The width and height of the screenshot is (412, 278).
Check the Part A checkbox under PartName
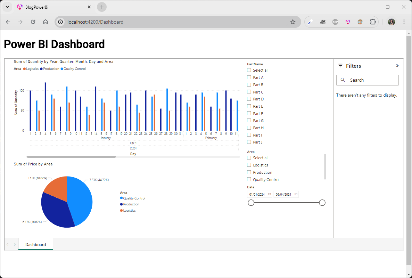click(x=249, y=77)
